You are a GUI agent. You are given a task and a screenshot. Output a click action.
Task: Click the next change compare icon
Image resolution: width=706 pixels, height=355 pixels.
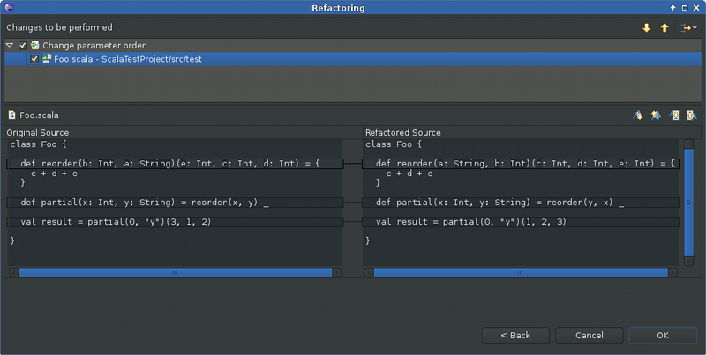(673, 115)
